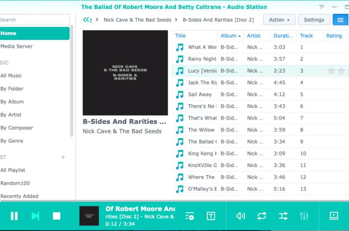This screenshot has width=349, height=231.
Task: Click the volume speaker icon
Action: tap(240, 216)
